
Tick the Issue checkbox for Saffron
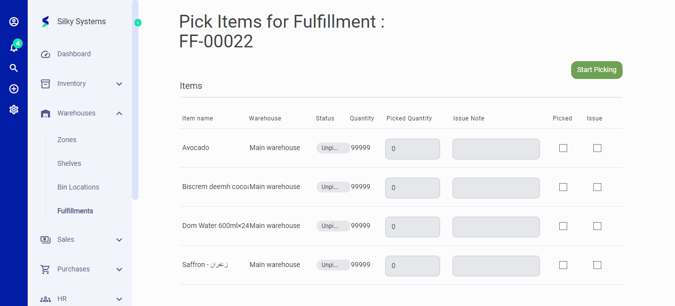pyautogui.click(x=597, y=265)
